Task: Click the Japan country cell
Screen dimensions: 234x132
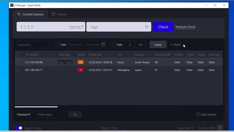Action: coord(138,70)
